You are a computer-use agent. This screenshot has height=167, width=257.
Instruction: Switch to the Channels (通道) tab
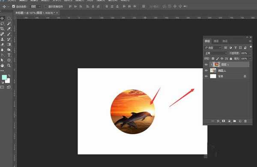[x=216, y=41]
